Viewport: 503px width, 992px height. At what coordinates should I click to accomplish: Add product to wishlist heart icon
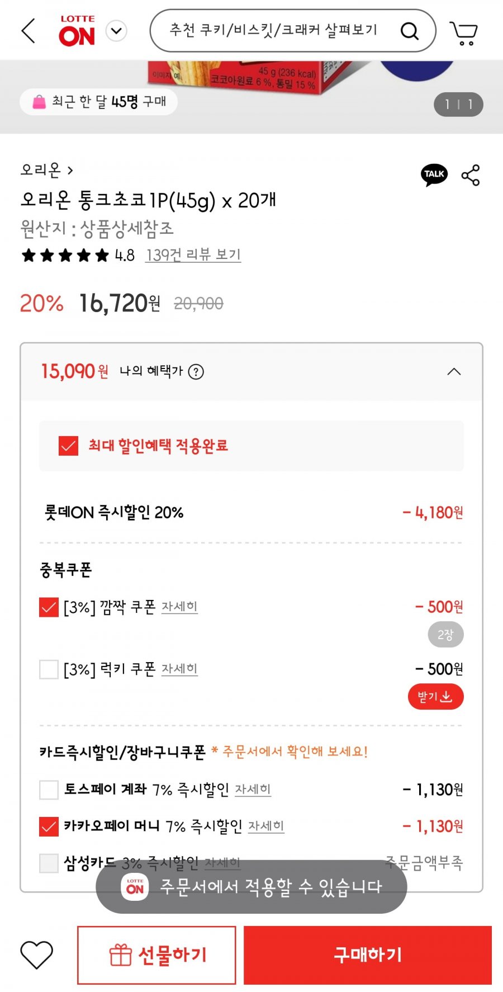pos(37,955)
